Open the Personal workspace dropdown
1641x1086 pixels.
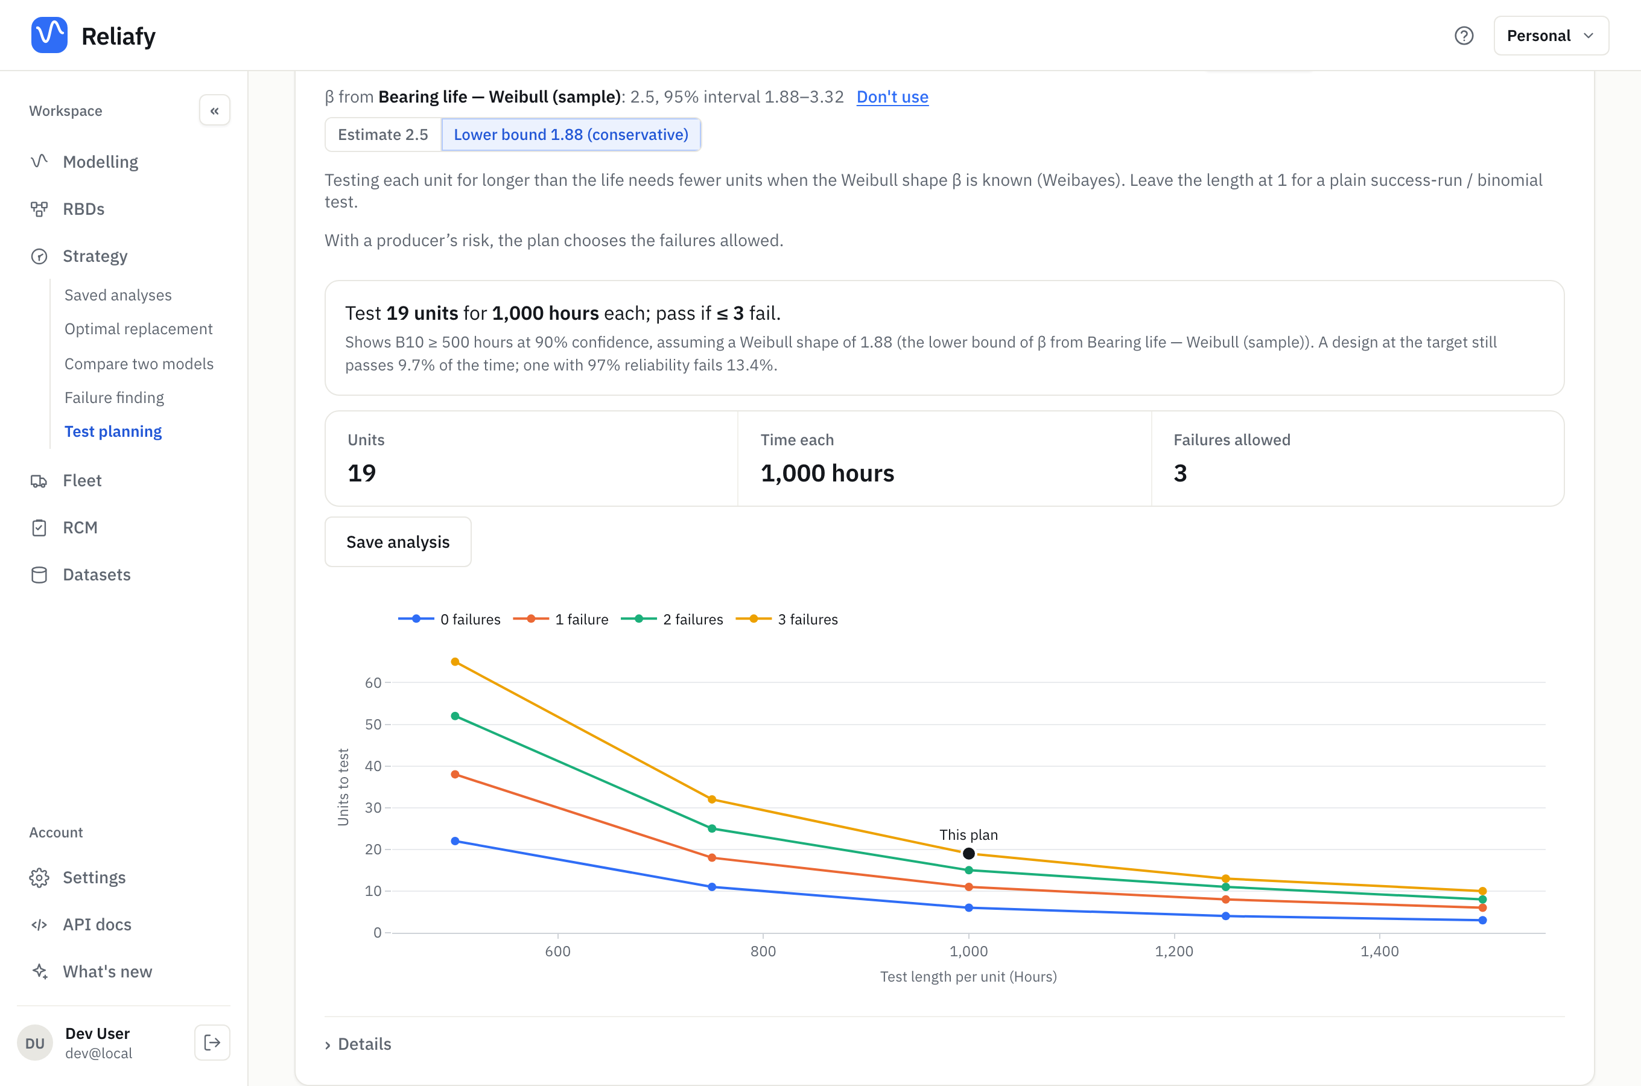(1551, 36)
